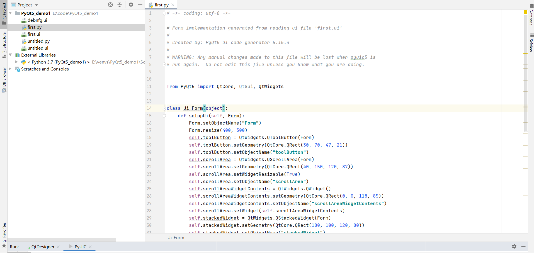
Task: Click the DB Browser sidebar icon
Action: tap(4, 90)
